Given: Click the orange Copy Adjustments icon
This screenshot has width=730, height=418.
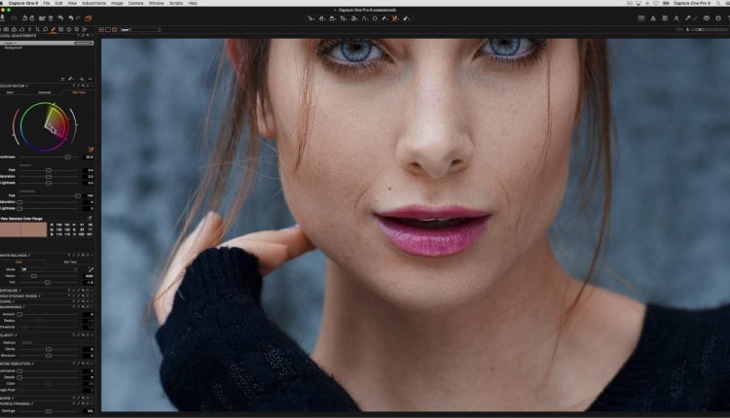Looking at the screenshot, I should point(88,18).
